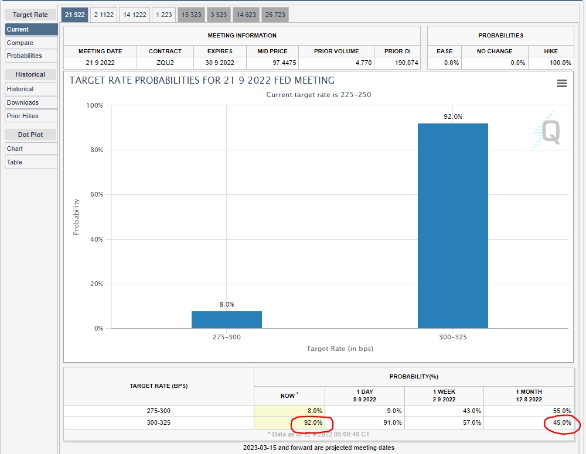Click the 43.0% one-week cell

point(444,411)
